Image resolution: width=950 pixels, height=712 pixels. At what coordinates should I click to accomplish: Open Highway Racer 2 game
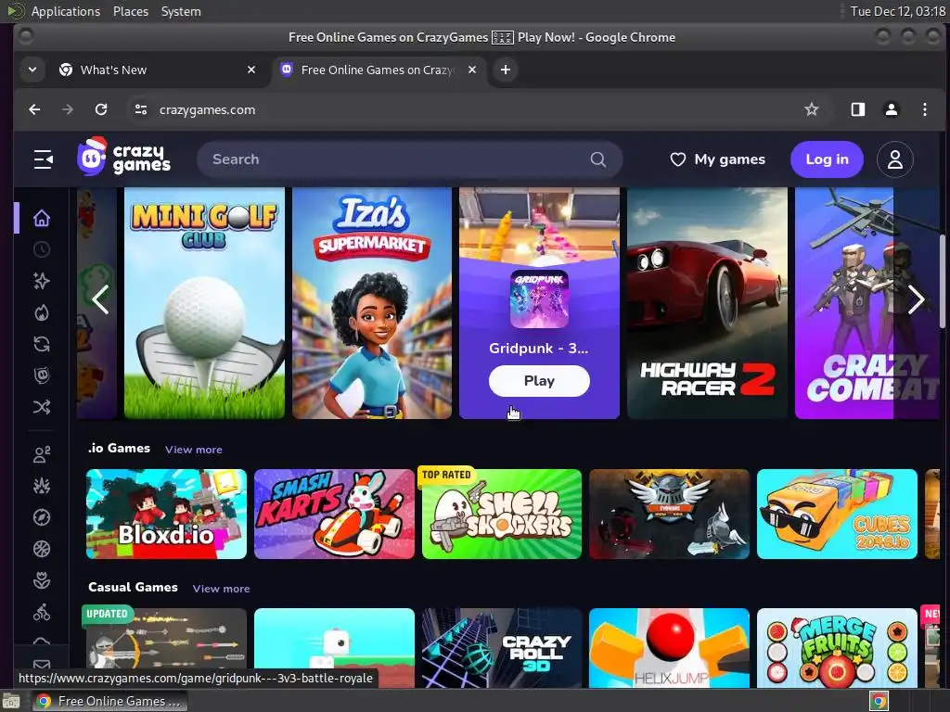pyautogui.click(x=708, y=303)
